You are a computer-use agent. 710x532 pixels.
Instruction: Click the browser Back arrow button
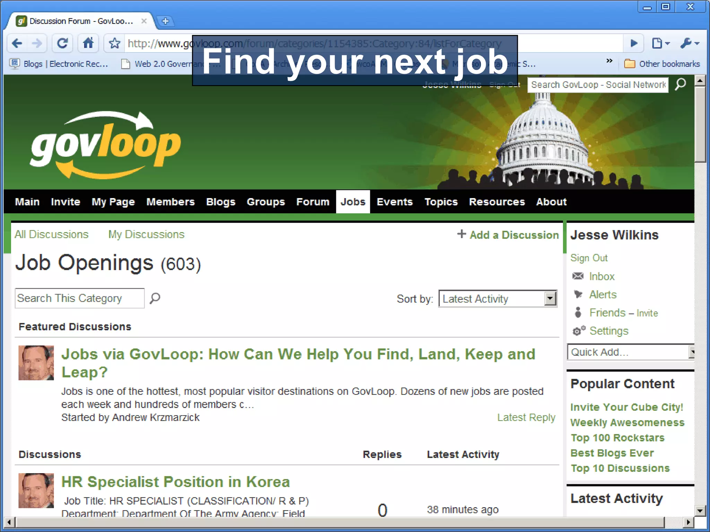tap(17, 43)
